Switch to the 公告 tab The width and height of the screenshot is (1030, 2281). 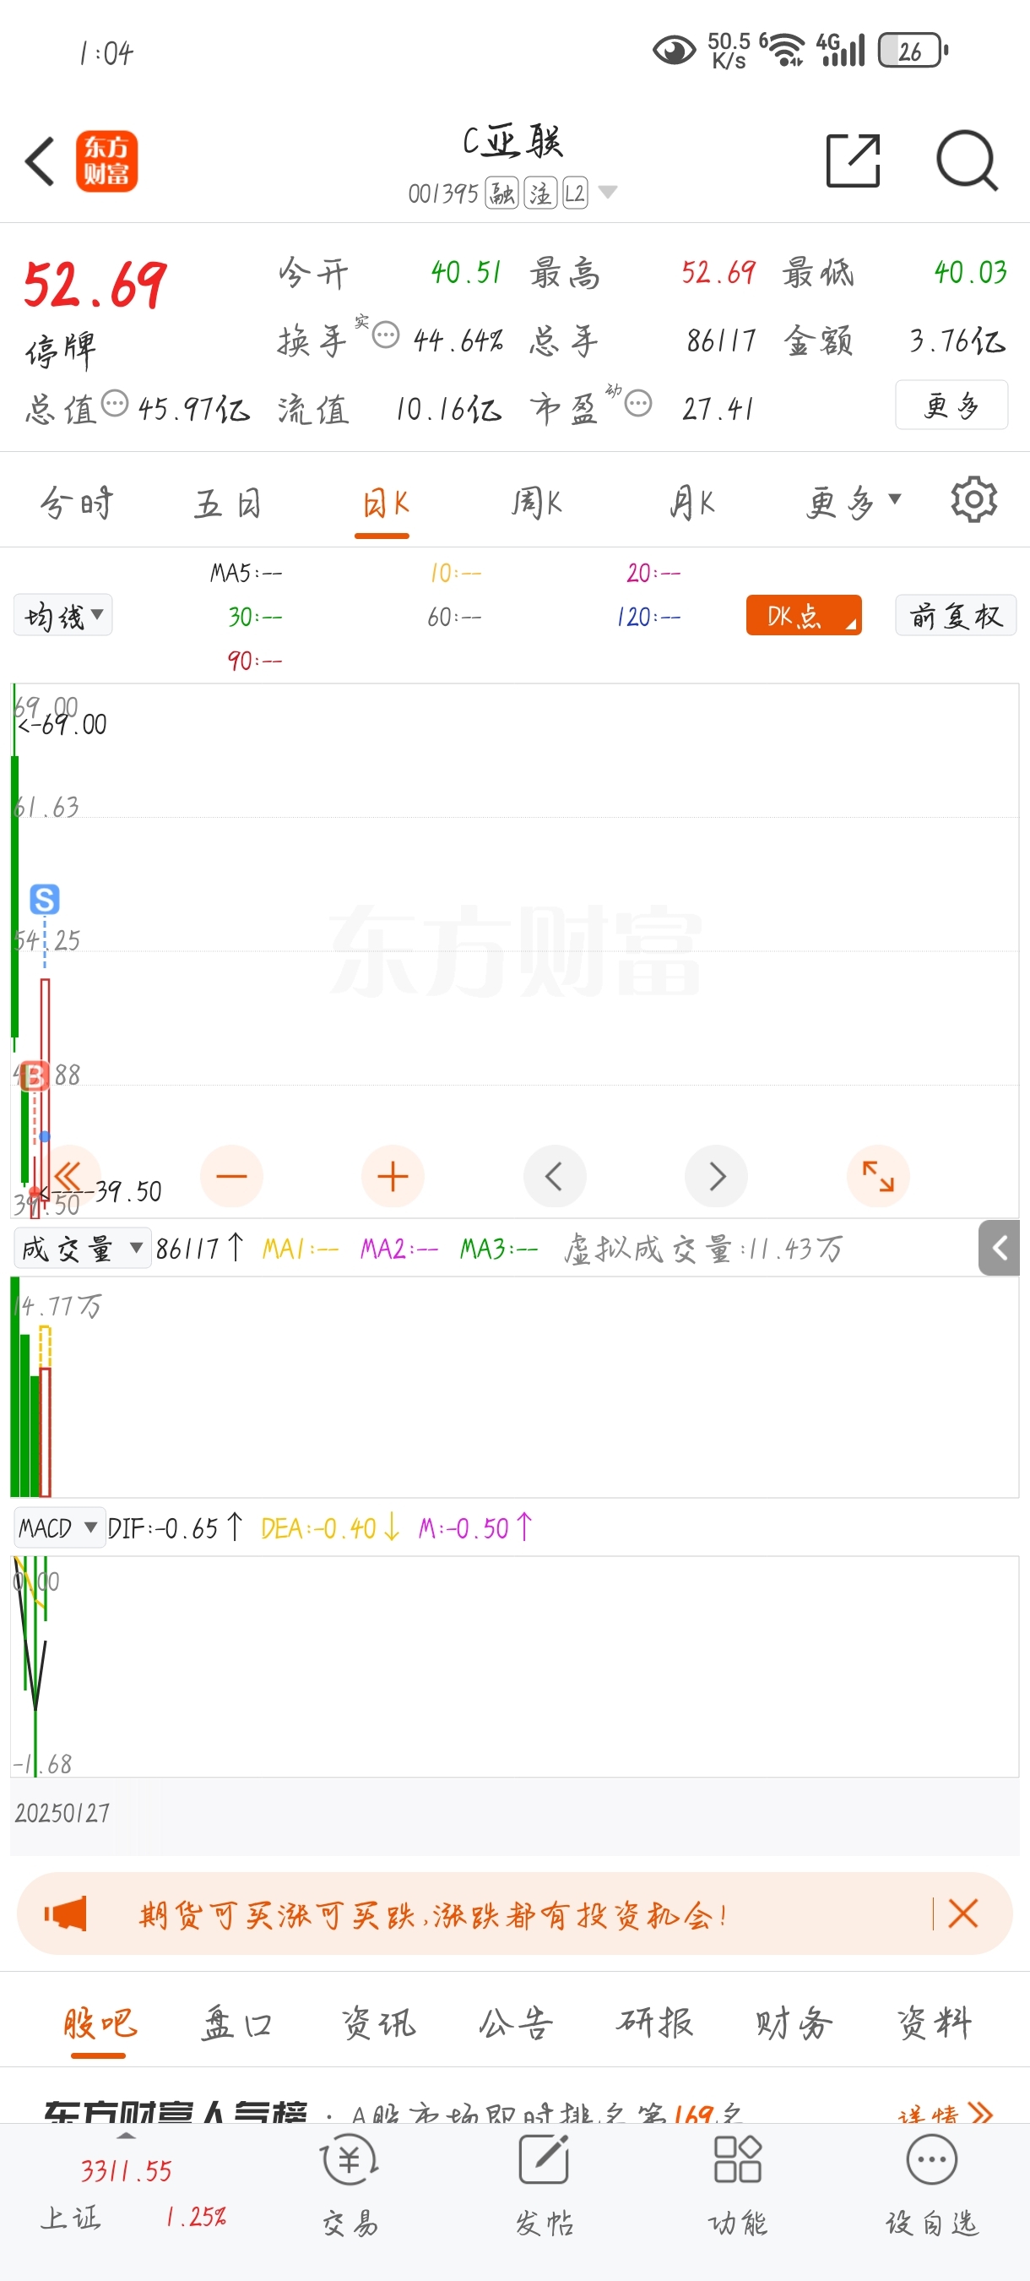(515, 2023)
